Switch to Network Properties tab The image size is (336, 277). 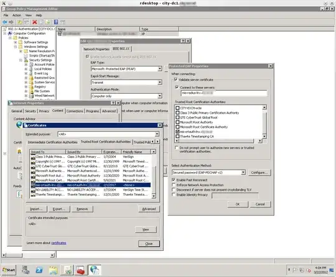pos(96,49)
